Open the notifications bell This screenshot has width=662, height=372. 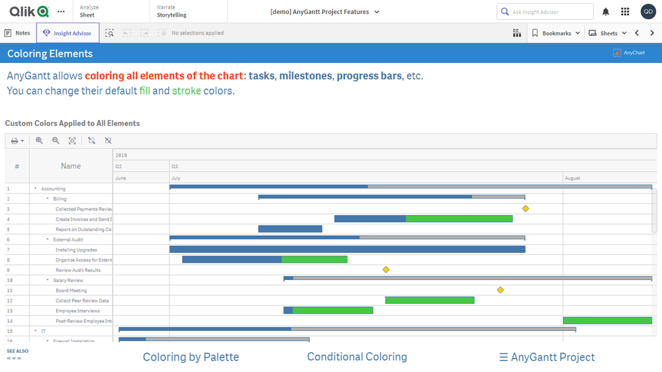[x=606, y=12]
